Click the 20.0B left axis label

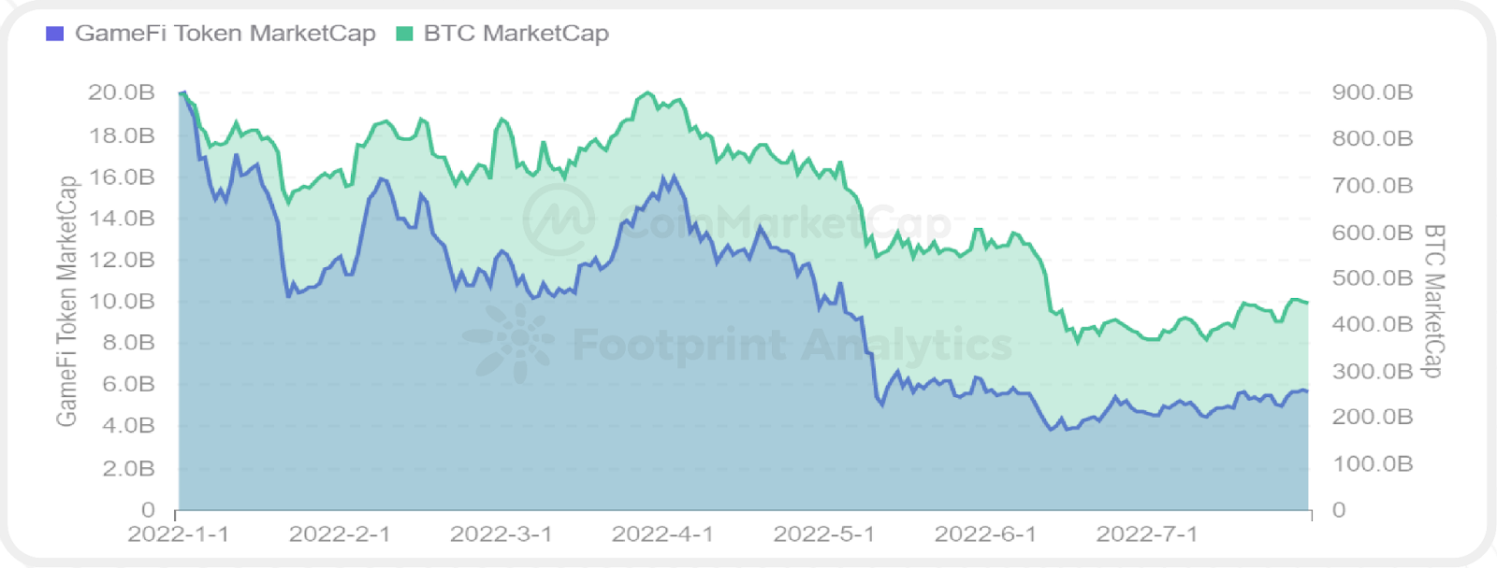coord(121,92)
